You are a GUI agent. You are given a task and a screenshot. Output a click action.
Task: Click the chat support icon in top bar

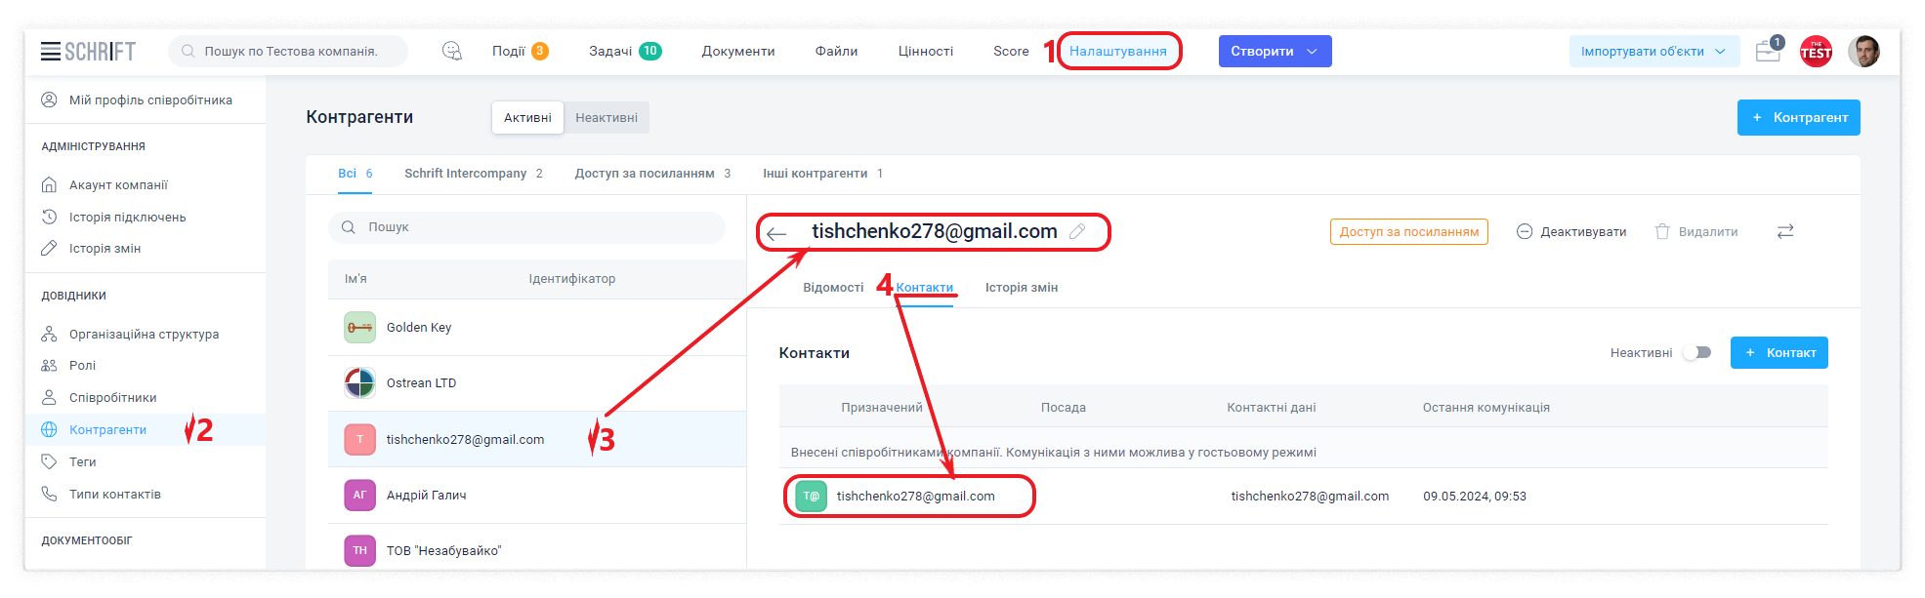pyautogui.click(x=451, y=52)
